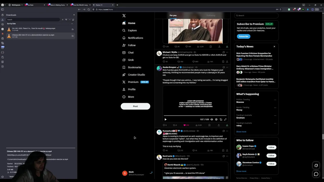Switch to the For you tab
This screenshot has width=324, height=182.
coord(173,15)
